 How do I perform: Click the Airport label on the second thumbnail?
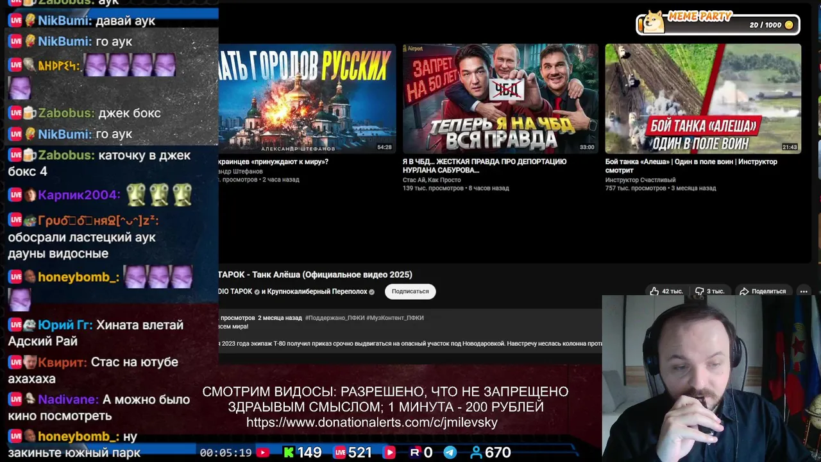(x=412, y=49)
